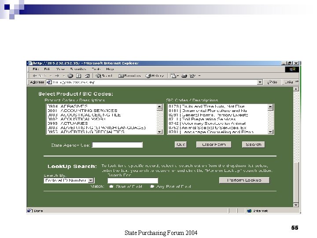Select ACOUSTICAL CEILING TILE product code

[x=102, y=115]
